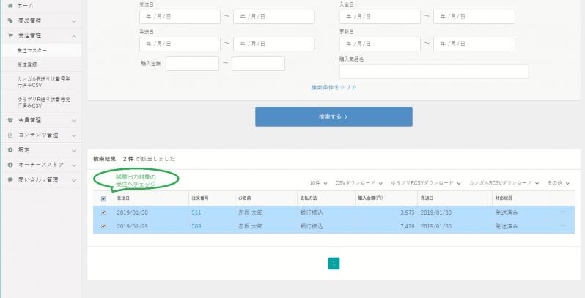Image resolution: width=585 pixels, height=298 pixels.
Task: Expand the オーナーズストア menu chevron
Action: 74,165
